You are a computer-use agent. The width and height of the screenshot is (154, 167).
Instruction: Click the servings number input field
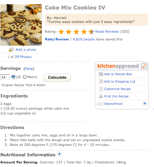click(5, 77)
